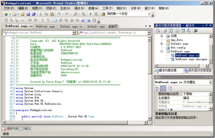The width and height of the screenshot is (215, 138).
Task: Open the 我的第一个日志 combo box dropdown
Action: 149,14
